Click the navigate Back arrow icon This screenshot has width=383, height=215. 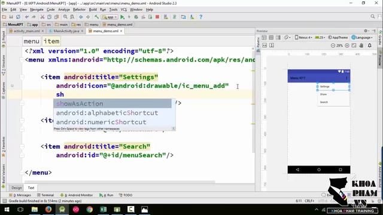81,17
